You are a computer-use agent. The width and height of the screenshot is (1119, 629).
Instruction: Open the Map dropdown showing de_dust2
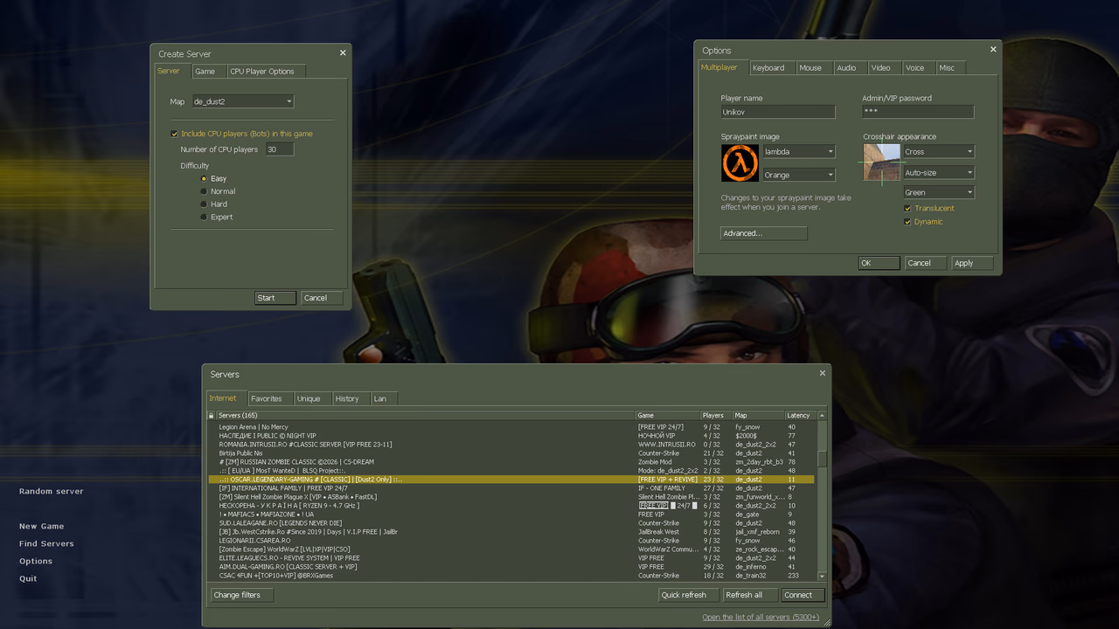pos(242,101)
